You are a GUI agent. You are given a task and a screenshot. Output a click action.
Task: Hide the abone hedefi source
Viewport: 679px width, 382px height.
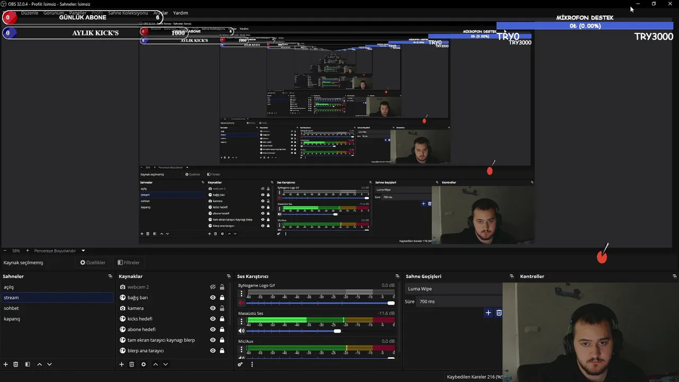[x=213, y=329]
